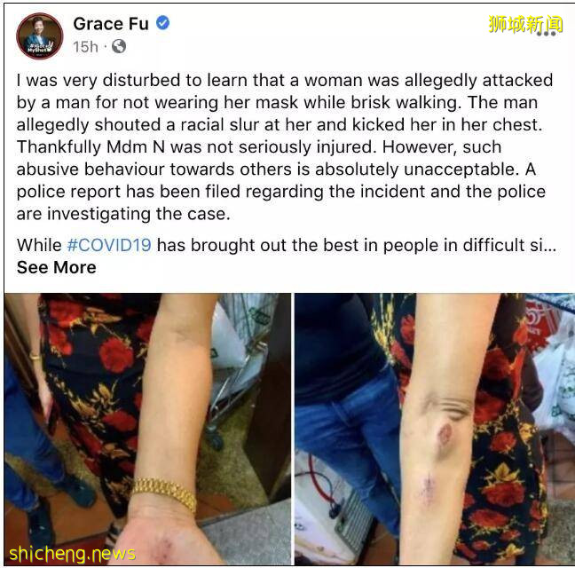
Task: Click the 狮城新闻 watermark
Action: (525, 25)
